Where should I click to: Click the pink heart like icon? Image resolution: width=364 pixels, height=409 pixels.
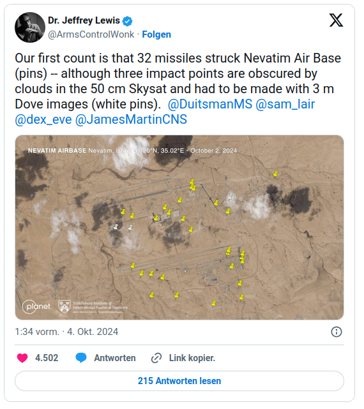click(22, 358)
